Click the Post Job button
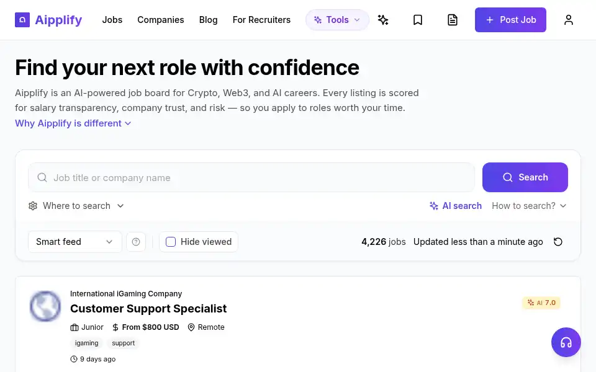Screen dimensions: 596x372 (510, 20)
